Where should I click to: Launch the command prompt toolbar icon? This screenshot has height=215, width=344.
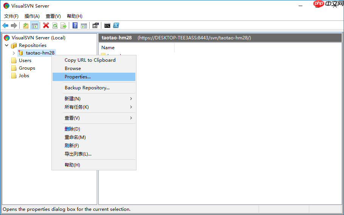[x=107, y=25]
